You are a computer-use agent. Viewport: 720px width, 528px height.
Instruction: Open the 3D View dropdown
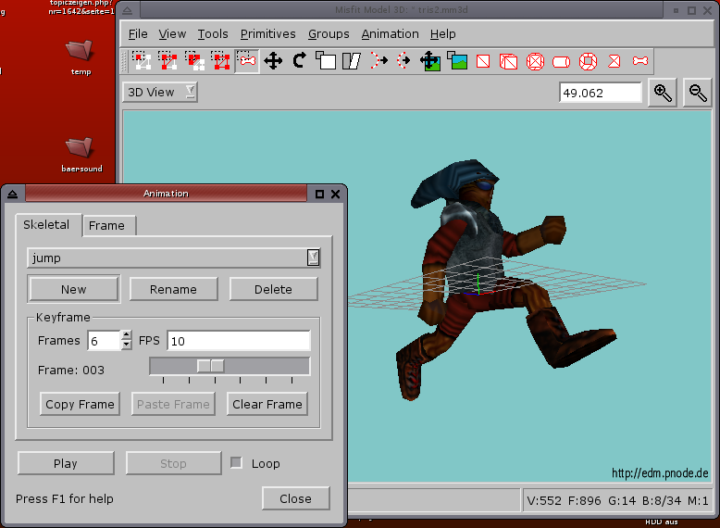(x=160, y=92)
